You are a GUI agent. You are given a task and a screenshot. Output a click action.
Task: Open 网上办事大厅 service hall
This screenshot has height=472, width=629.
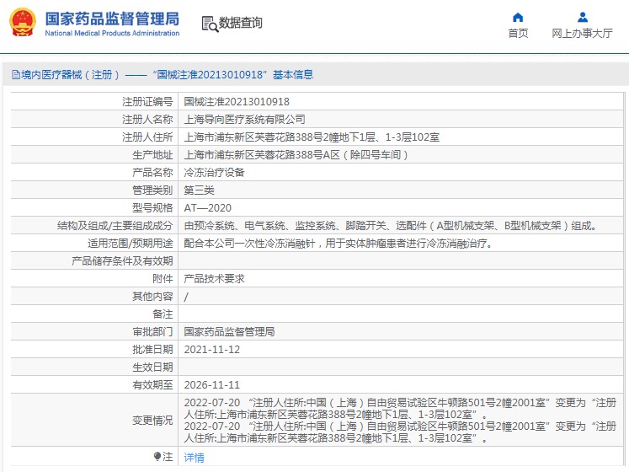pyautogui.click(x=582, y=34)
